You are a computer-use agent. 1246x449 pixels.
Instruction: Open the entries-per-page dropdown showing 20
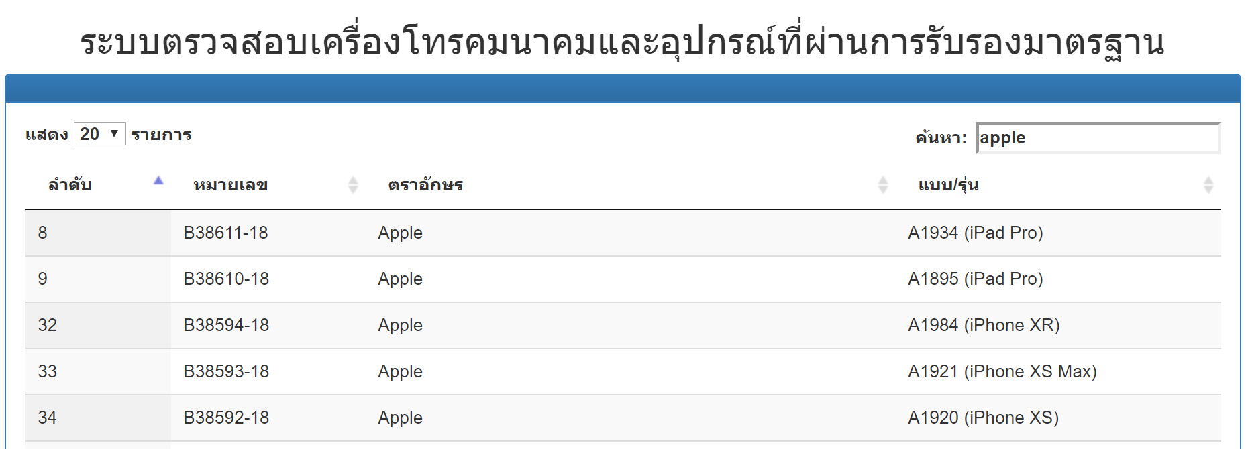[x=98, y=133]
